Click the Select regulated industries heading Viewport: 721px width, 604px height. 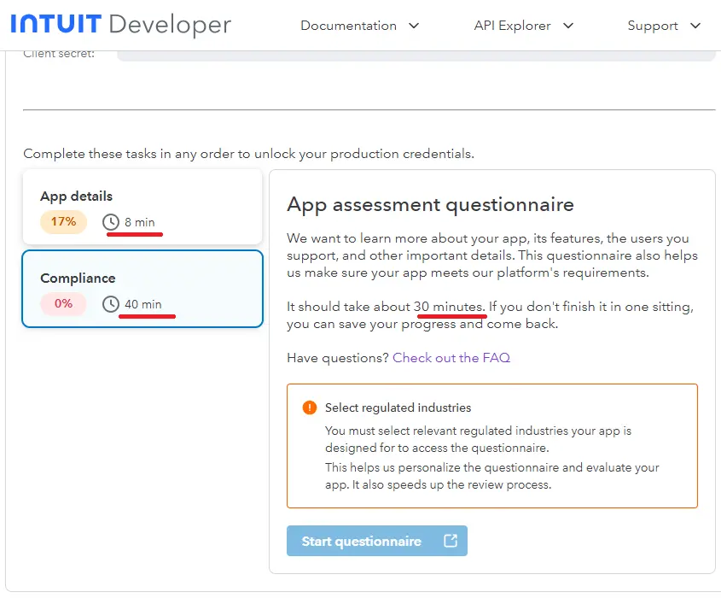tap(398, 408)
